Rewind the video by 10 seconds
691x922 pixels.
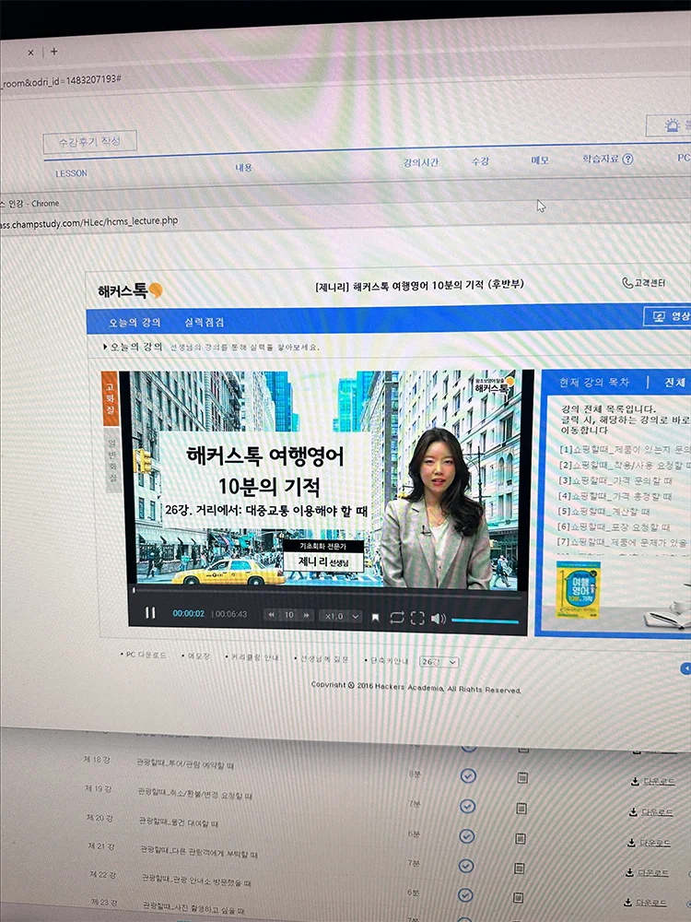272,615
